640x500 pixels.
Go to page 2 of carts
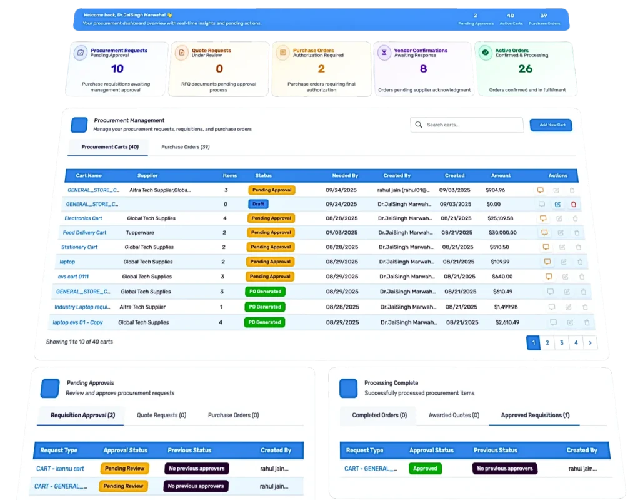[547, 342]
